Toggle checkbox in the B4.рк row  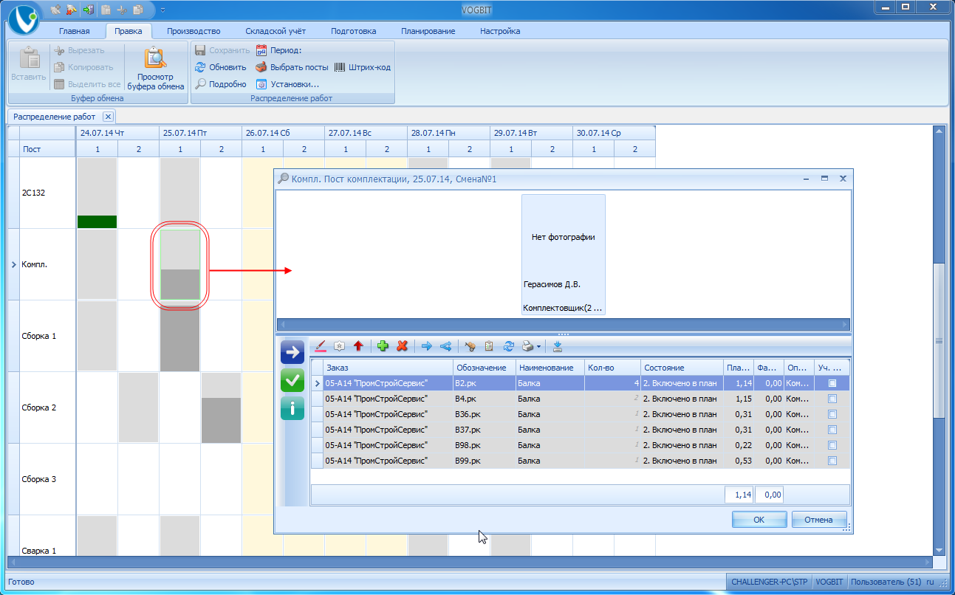(x=832, y=399)
